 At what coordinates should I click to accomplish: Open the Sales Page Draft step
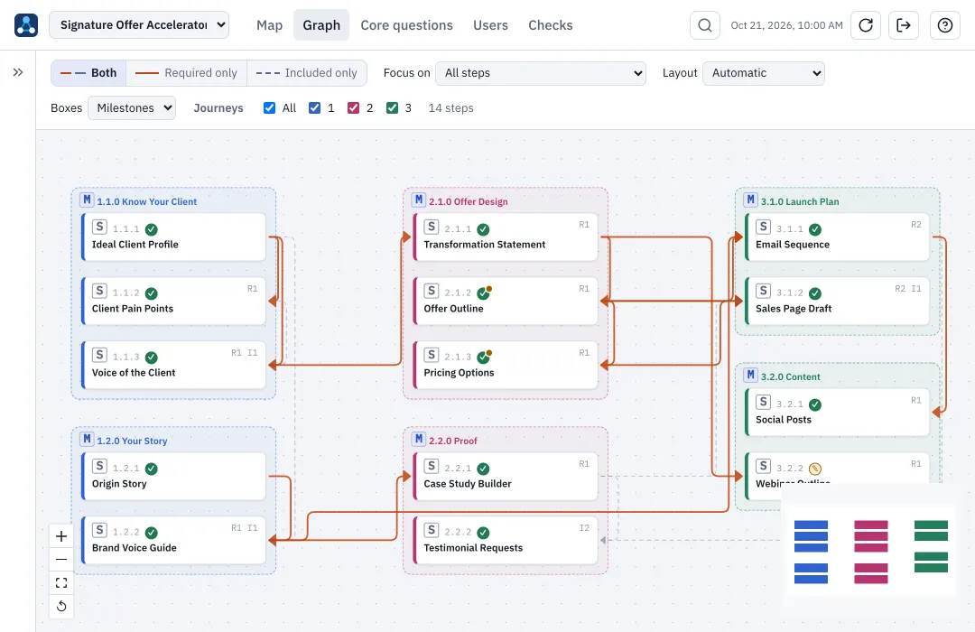tap(837, 301)
